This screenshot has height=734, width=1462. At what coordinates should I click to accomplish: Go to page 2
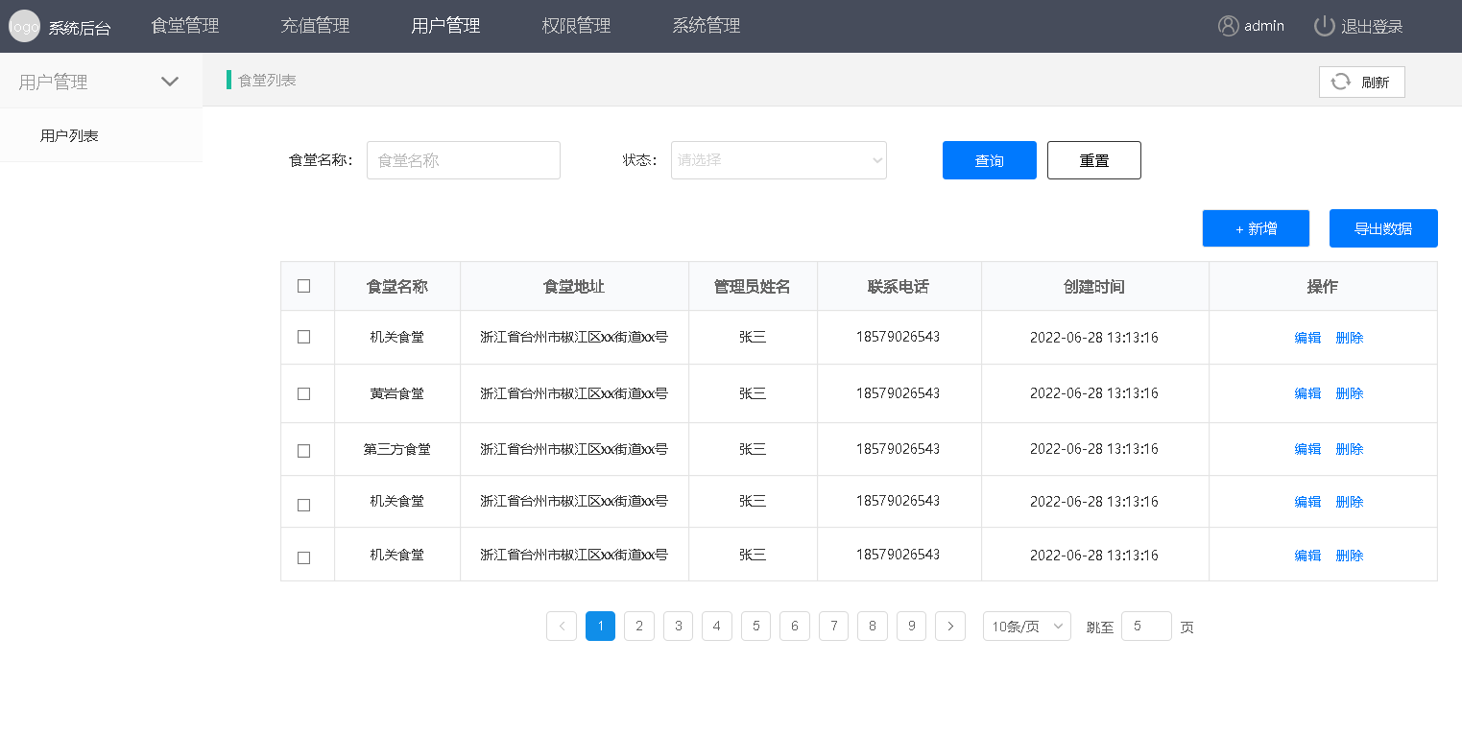(639, 627)
